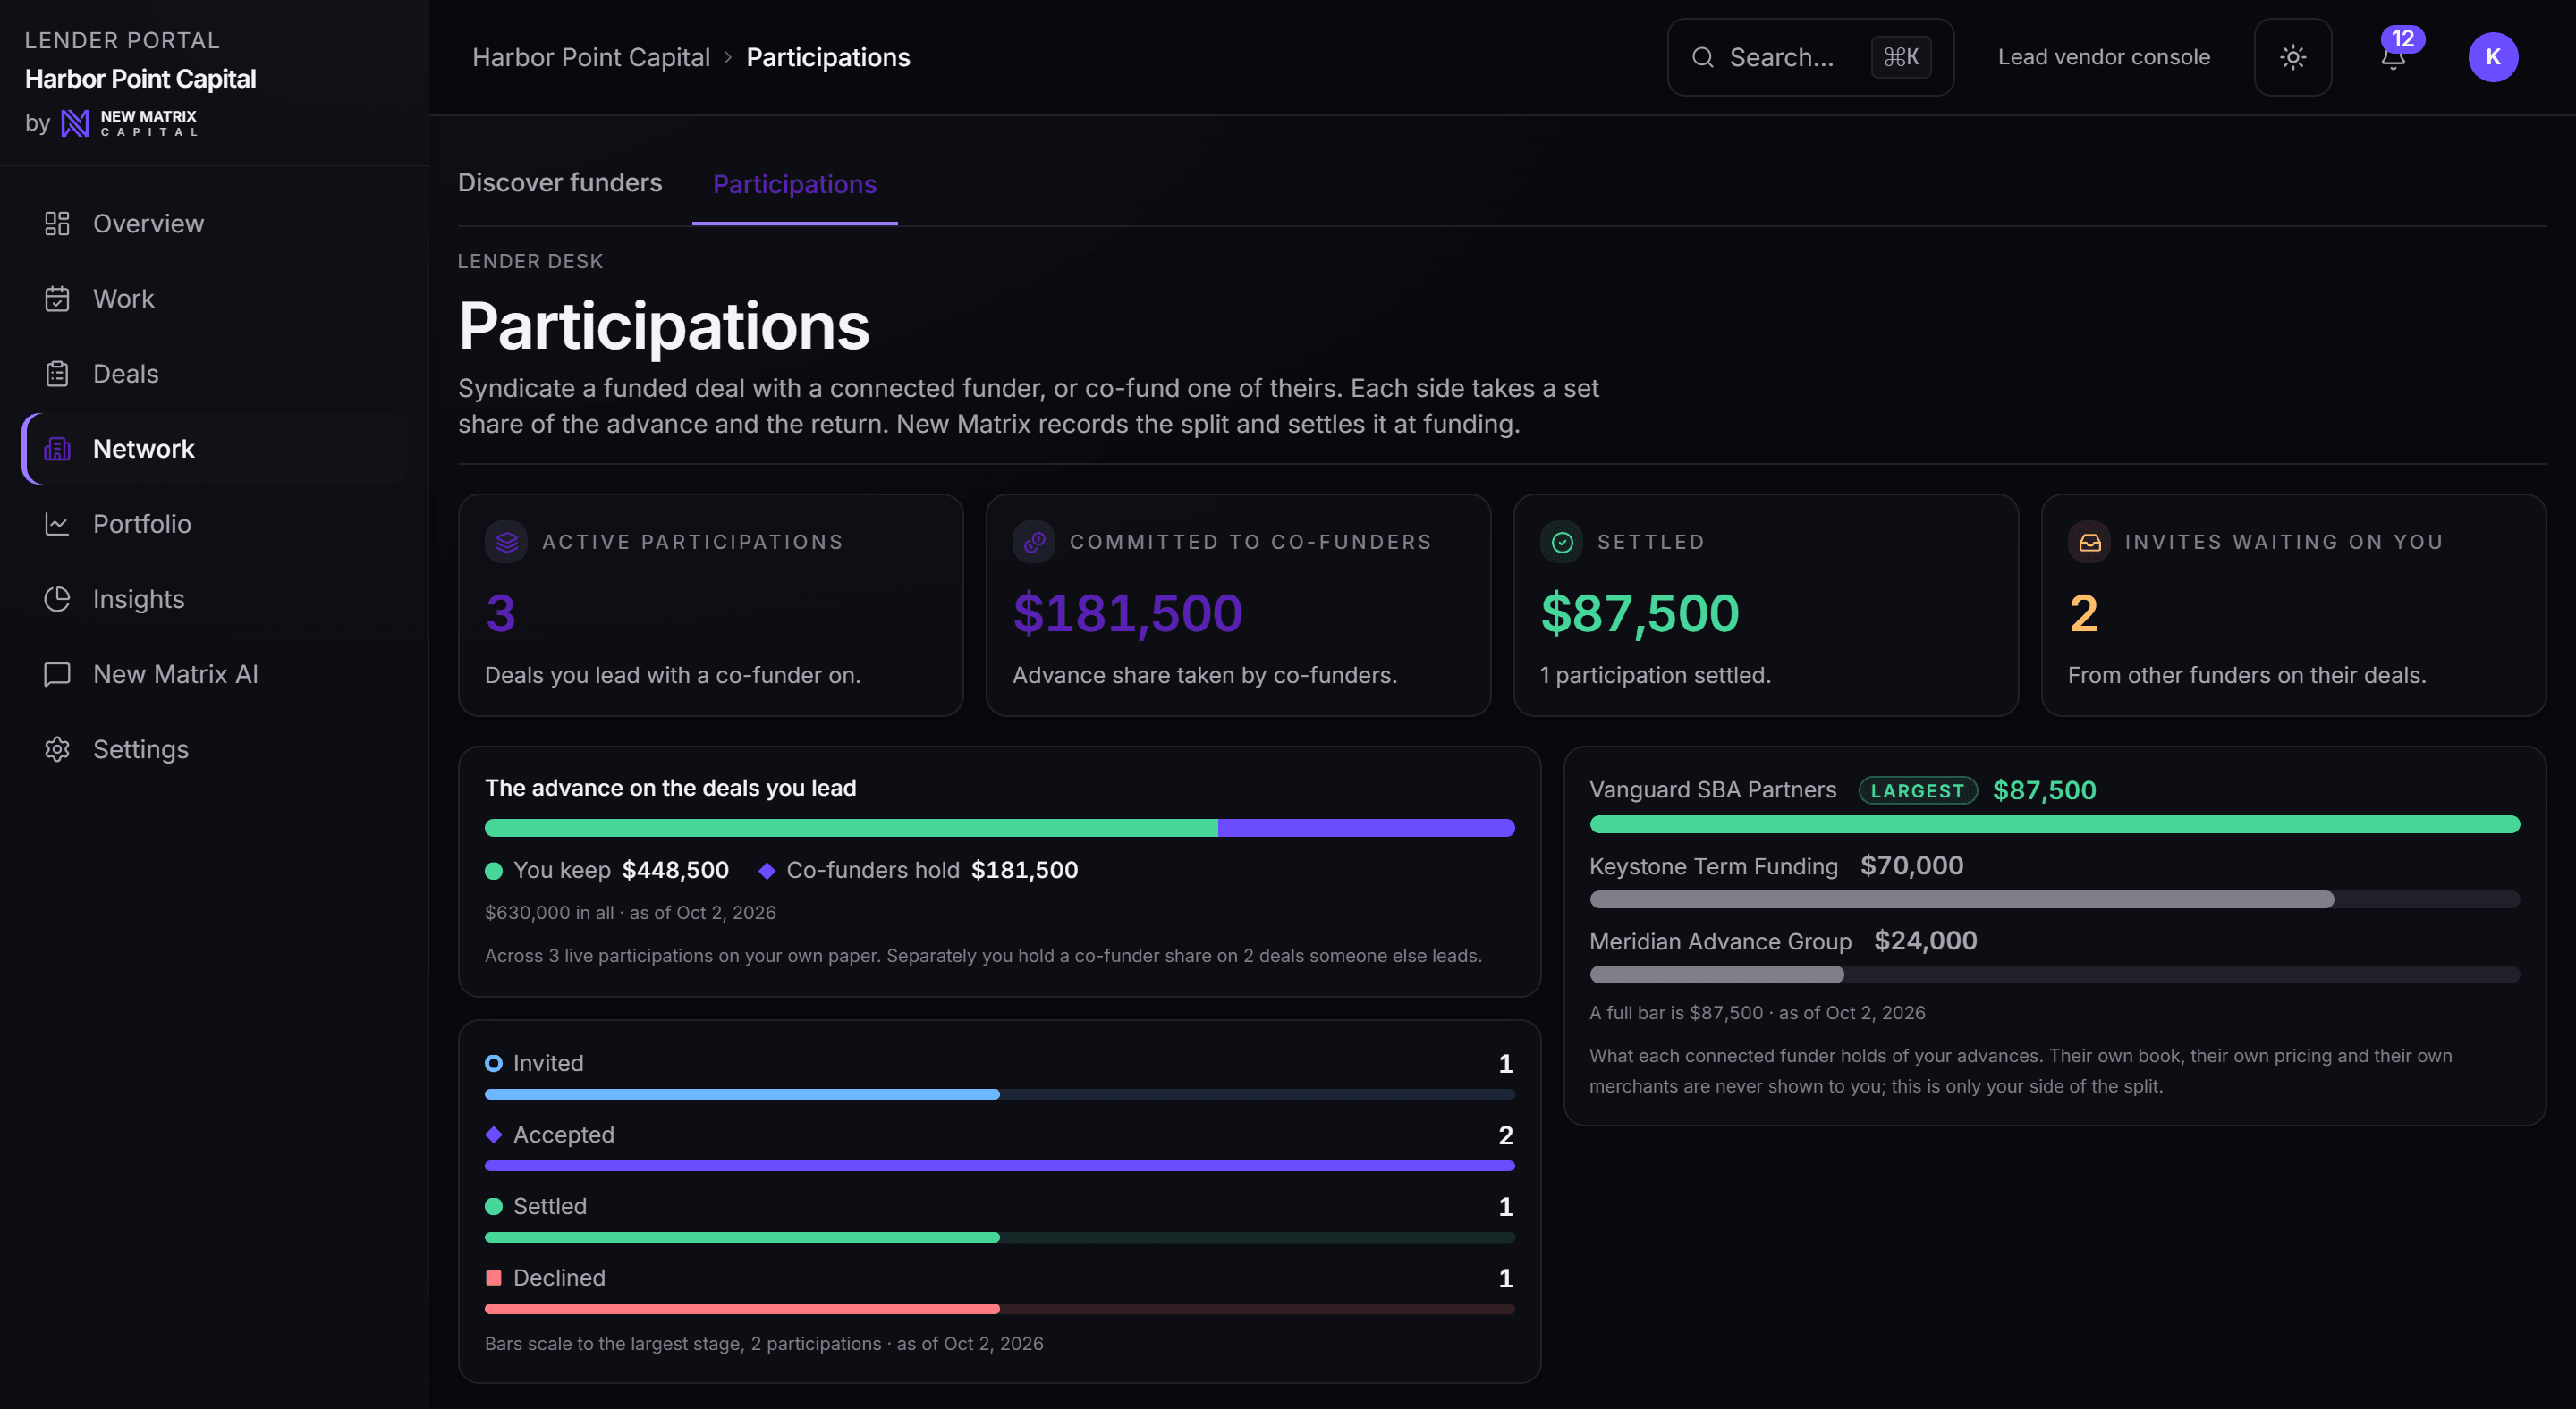The height and width of the screenshot is (1409, 2576).
Task: Click the Active participations count 3
Action: click(501, 612)
